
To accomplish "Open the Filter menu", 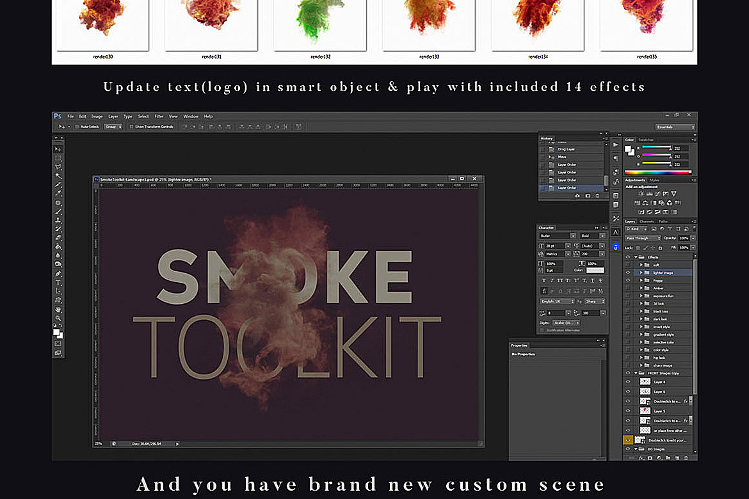I will 159,116.
